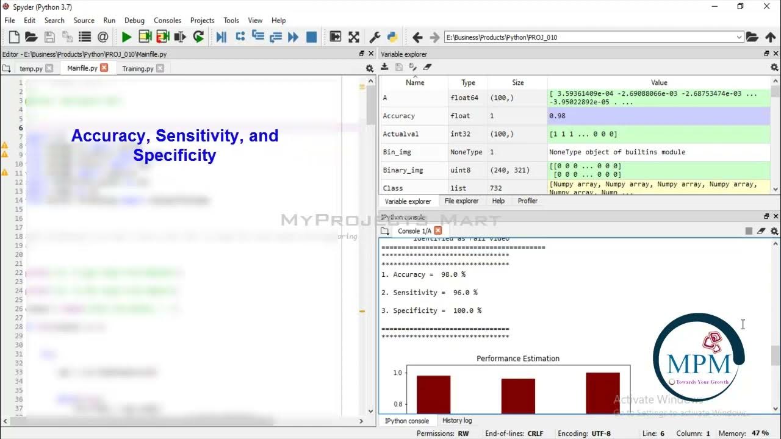The width and height of the screenshot is (781, 439).
Task: Select the Accuracy variable row
Action: pyautogui.click(x=575, y=116)
